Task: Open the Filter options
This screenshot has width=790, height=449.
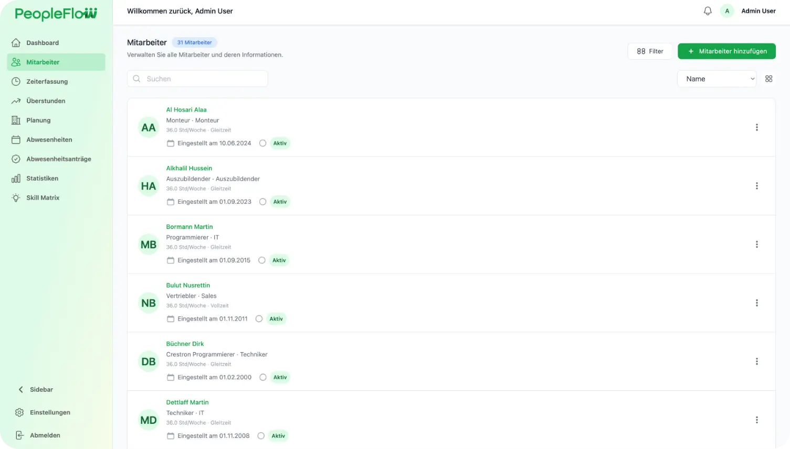Action: pos(650,51)
